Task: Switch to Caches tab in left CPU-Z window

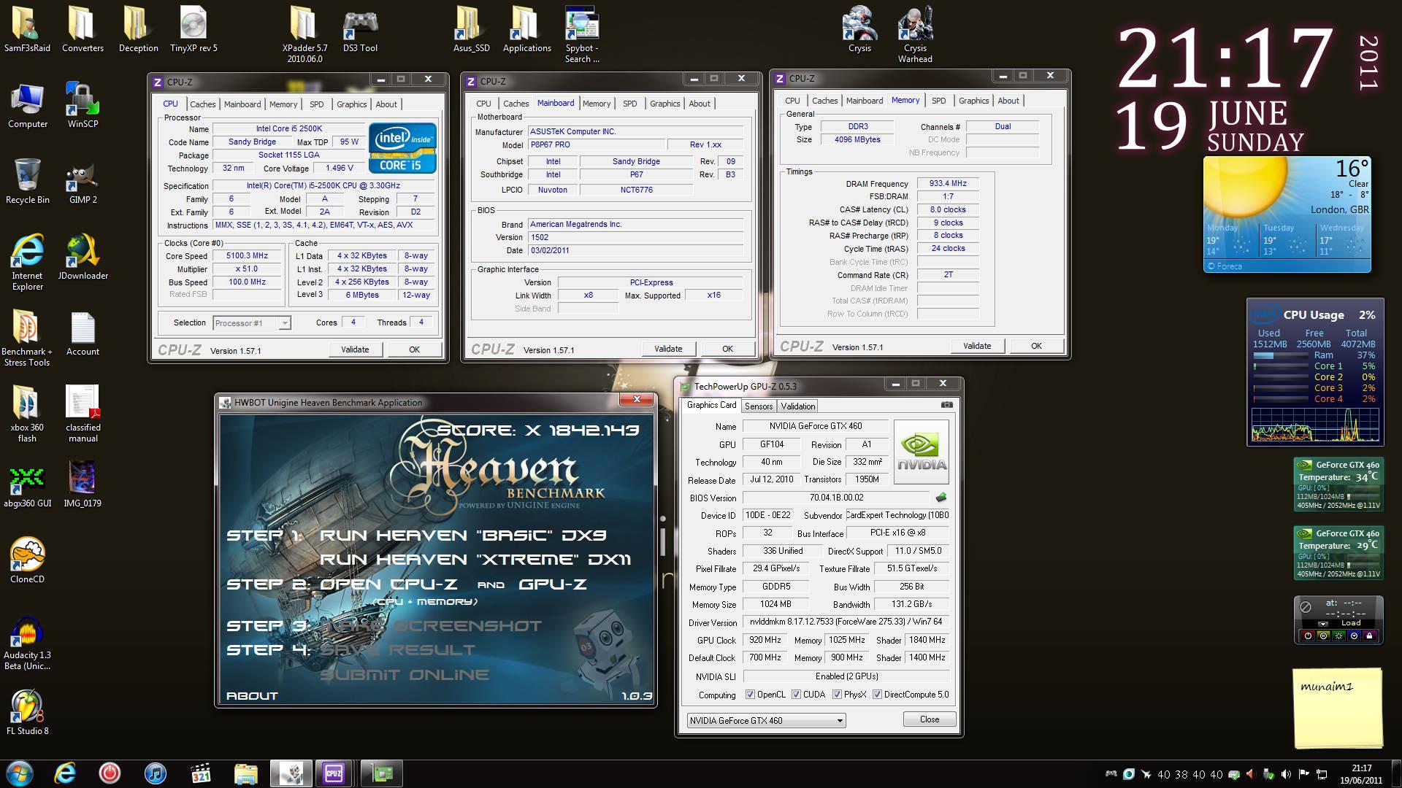Action: click(x=202, y=104)
